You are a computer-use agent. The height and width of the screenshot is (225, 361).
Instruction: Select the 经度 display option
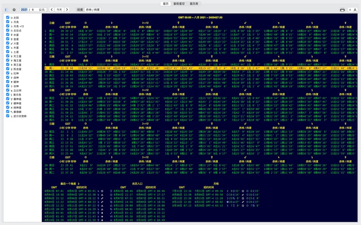[80, 9]
